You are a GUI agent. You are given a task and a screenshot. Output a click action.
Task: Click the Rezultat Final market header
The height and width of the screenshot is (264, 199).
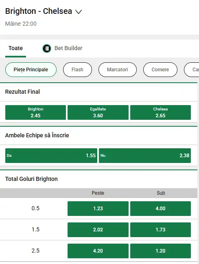coord(98,92)
